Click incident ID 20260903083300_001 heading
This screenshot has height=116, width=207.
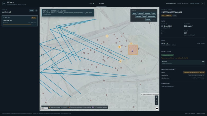click(172, 12)
